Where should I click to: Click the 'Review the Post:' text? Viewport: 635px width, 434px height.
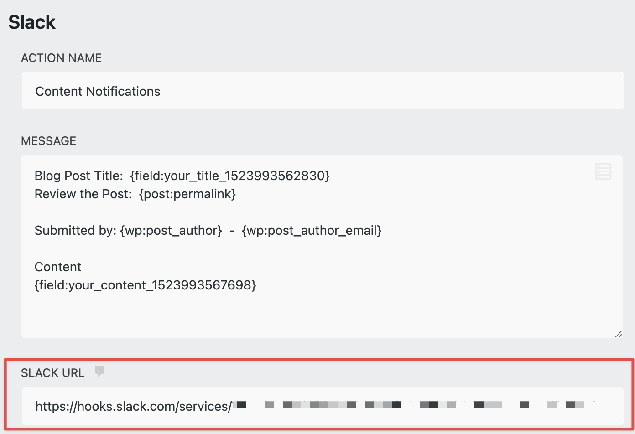83,194
